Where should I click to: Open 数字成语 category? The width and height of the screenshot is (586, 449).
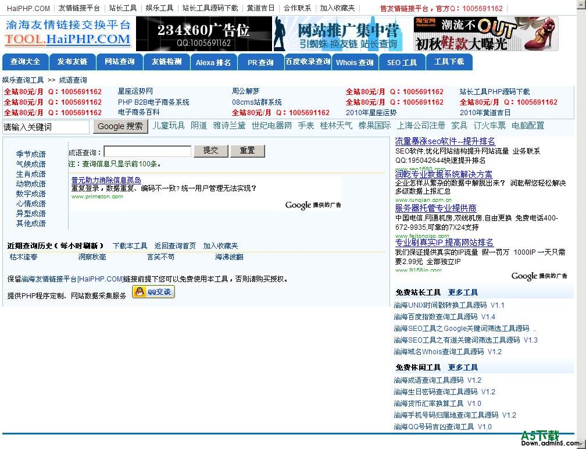click(x=31, y=194)
